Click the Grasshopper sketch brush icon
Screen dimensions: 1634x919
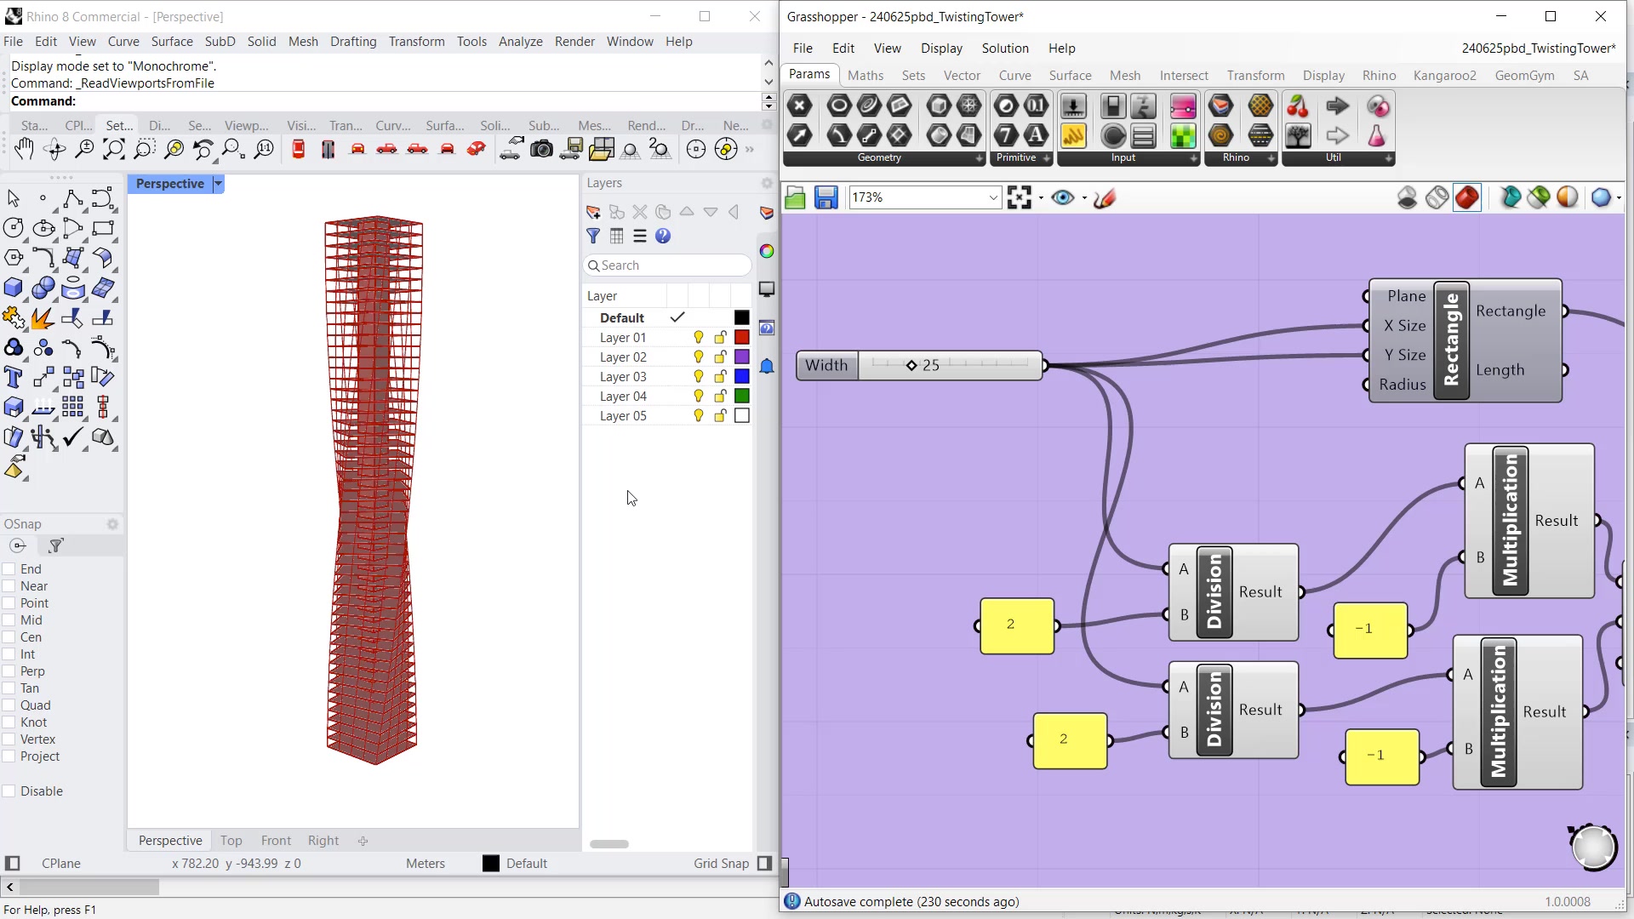[x=1105, y=197]
